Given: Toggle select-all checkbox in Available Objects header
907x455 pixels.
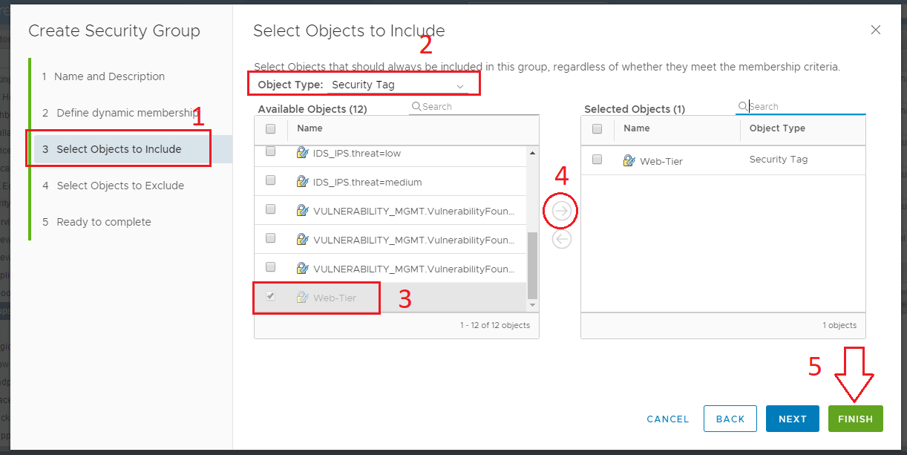Looking at the screenshot, I should point(271,129).
